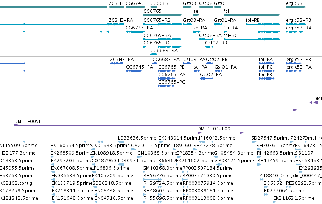322x204 pixels.
Task: Click the GstO3-RA transcript label
Action: [194, 20]
